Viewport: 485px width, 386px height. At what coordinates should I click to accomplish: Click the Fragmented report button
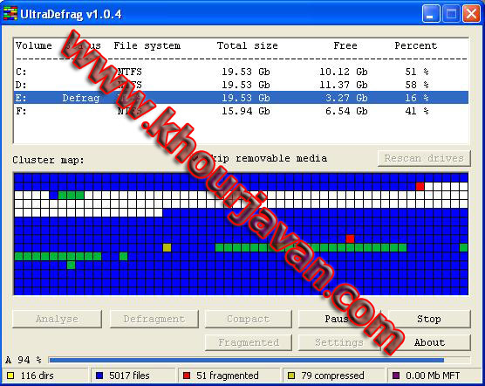[249, 342]
